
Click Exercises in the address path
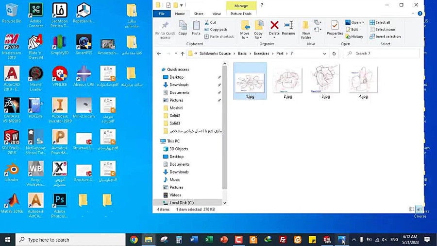click(x=261, y=53)
